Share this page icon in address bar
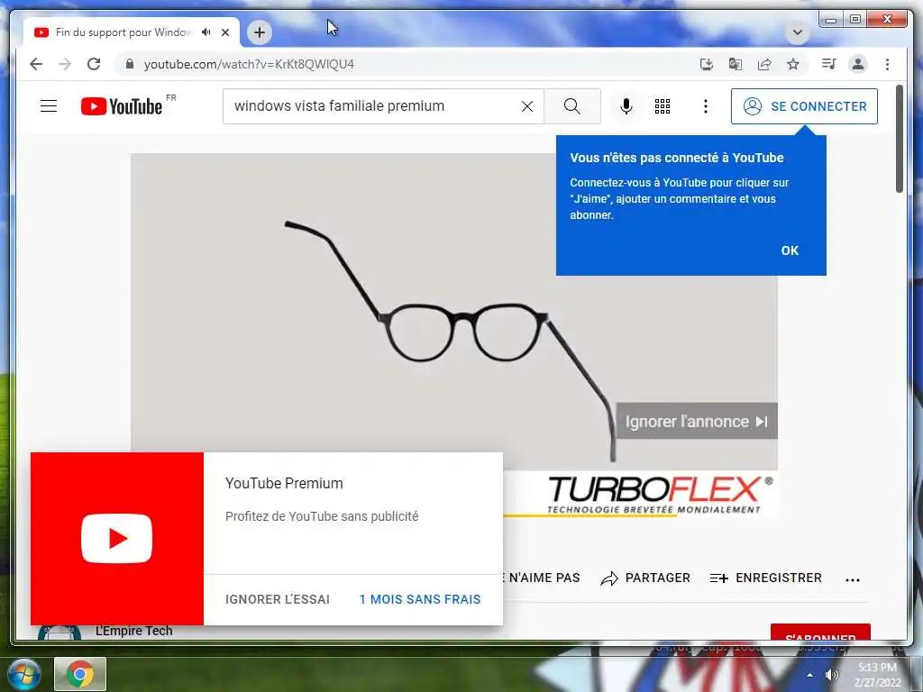The height and width of the screenshot is (692, 923). pyautogui.click(x=764, y=64)
